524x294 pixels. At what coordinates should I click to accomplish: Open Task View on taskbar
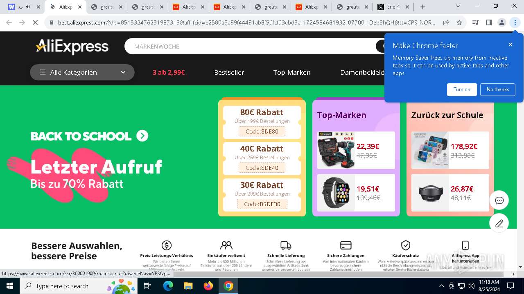pyautogui.click(x=147, y=286)
